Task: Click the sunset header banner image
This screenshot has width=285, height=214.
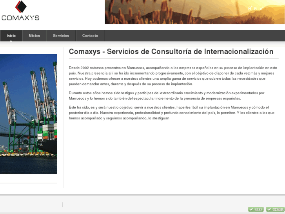Action: pyautogui.click(x=195, y=12)
